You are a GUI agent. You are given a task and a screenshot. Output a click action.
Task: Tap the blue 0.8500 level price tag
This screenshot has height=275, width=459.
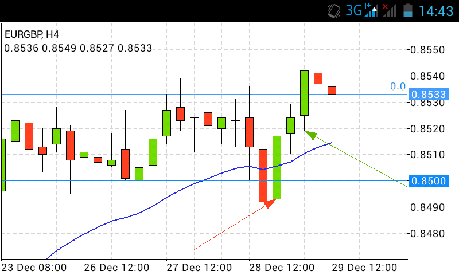[428, 181]
